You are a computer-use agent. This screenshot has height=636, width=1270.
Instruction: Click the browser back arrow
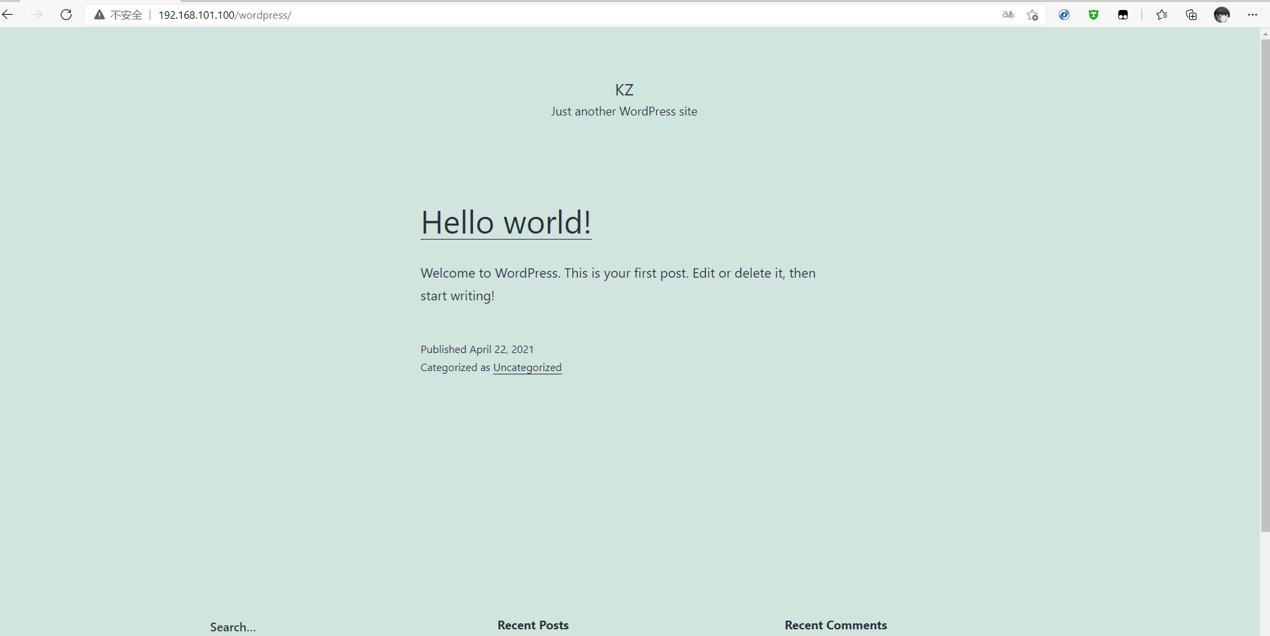pyautogui.click(x=7, y=15)
